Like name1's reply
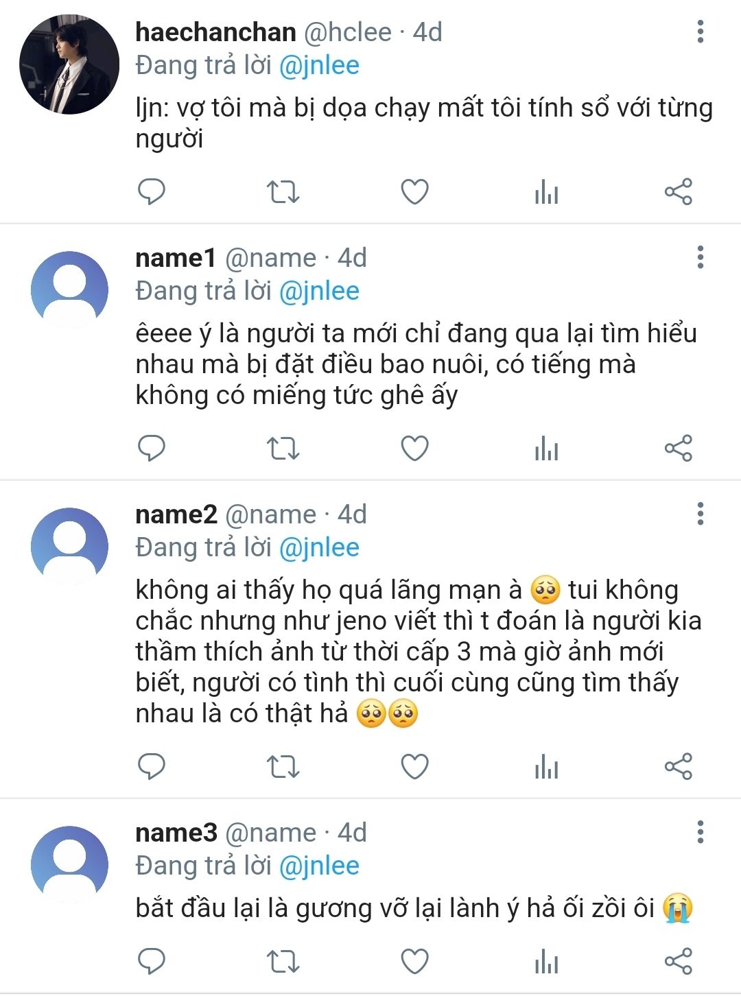The width and height of the screenshot is (741, 996). pyautogui.click(x=414, y=449)
